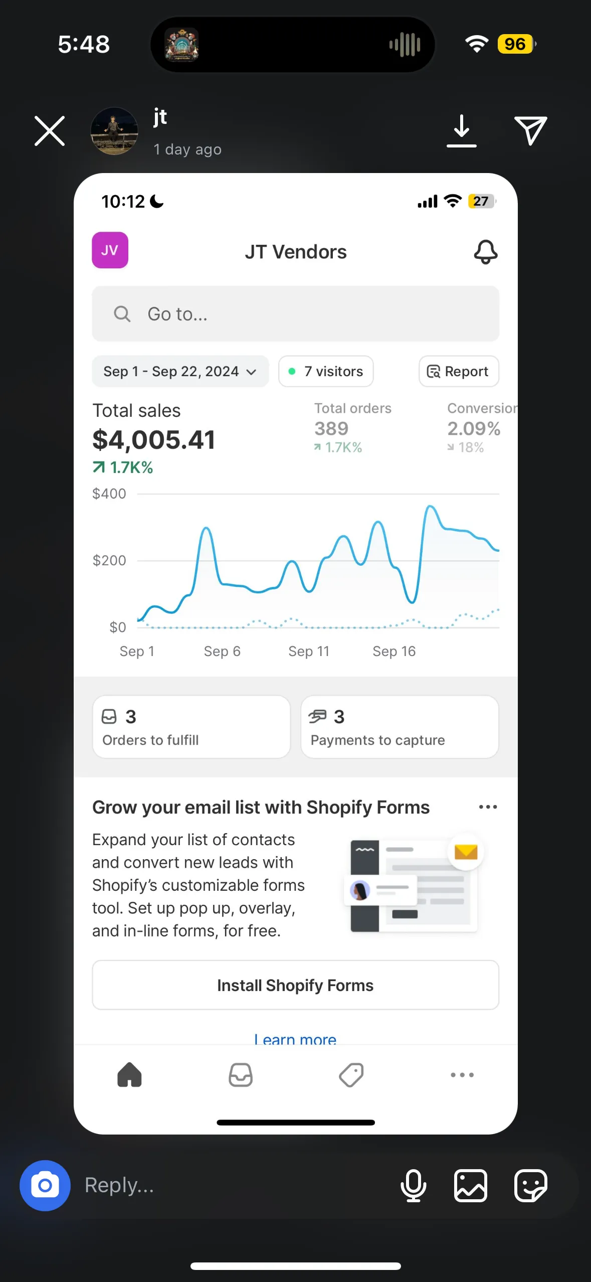Tap Install Shopify Forms
Viewport: 591px width, 1282px height.
295,985
